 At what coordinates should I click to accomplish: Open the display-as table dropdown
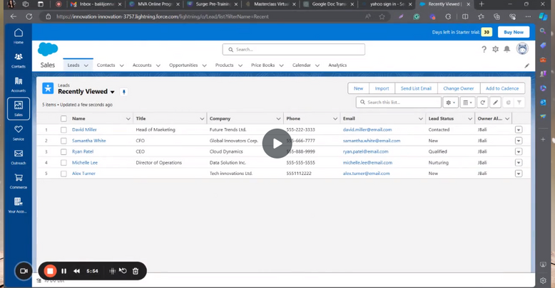coord(467,102)
